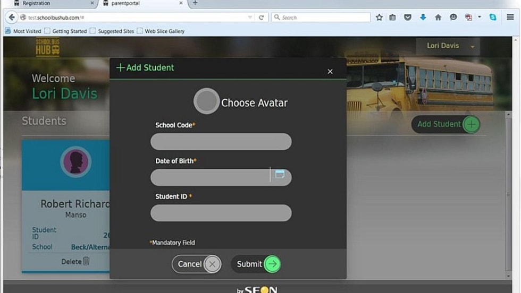Open the URL bar history dropdown arrow
Image resolution: width=521 pixels, height=293 pixels.
click(x=250, y=18)
